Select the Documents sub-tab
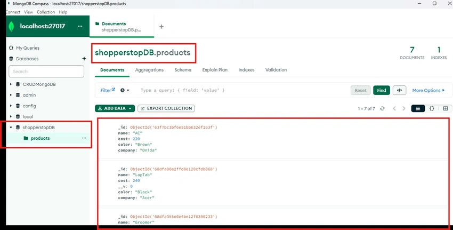 tap(112, 70)
